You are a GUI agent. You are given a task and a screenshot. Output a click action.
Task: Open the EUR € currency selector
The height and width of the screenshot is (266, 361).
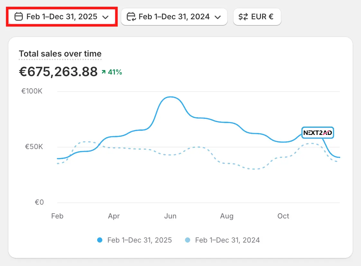pos(257,17)
